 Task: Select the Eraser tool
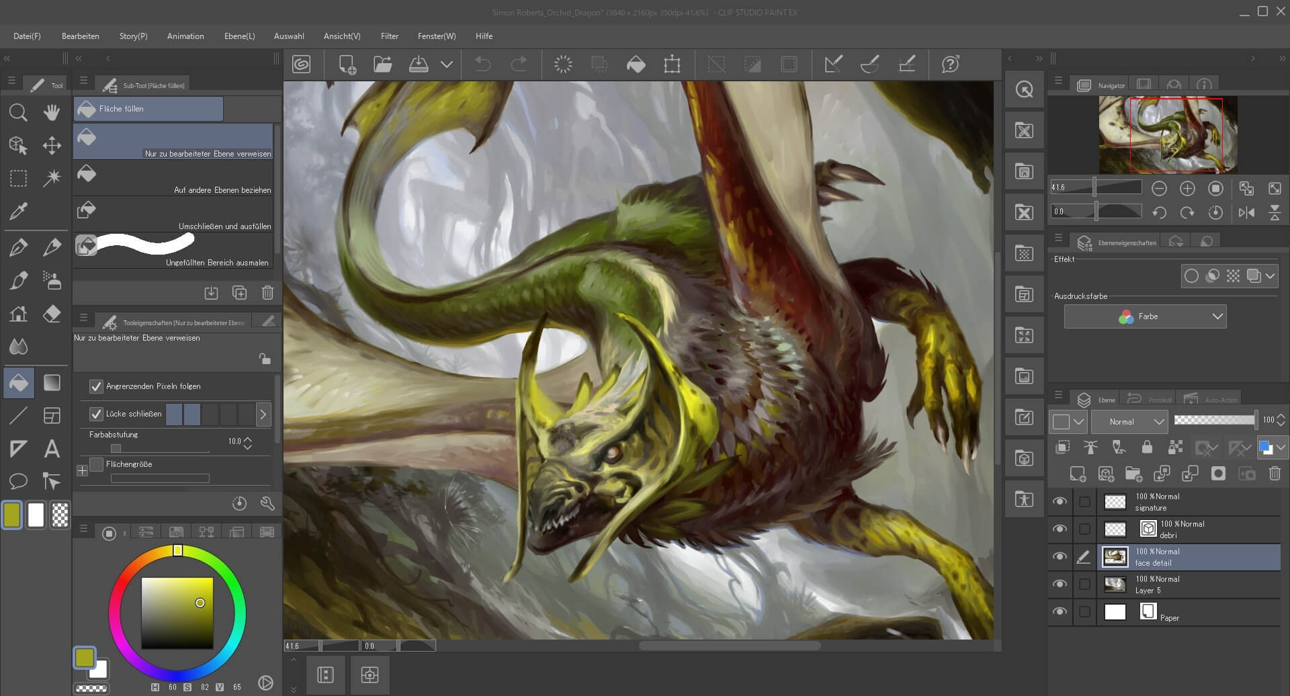point(52,314)
